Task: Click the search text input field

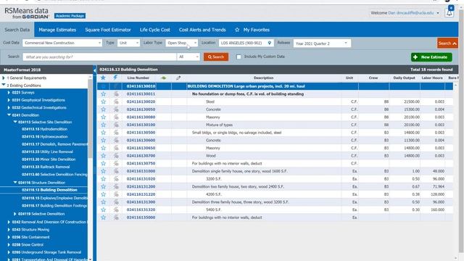Action: pyautogui.click(x=99, y=57)
